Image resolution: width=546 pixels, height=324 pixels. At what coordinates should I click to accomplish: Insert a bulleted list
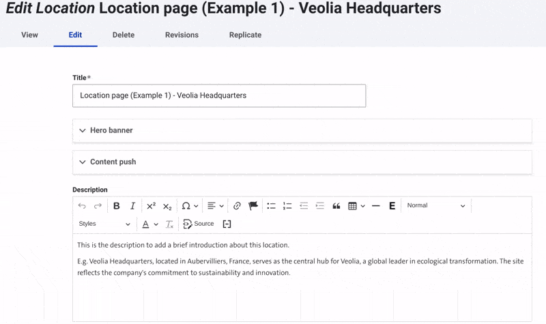coord(271,206)
